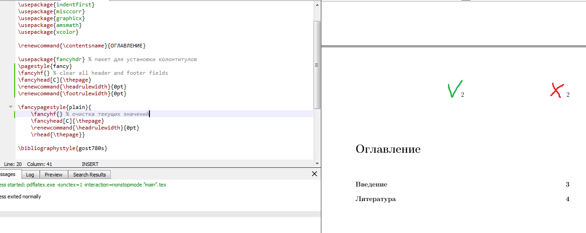Click page number 4 in the contents

568,199
